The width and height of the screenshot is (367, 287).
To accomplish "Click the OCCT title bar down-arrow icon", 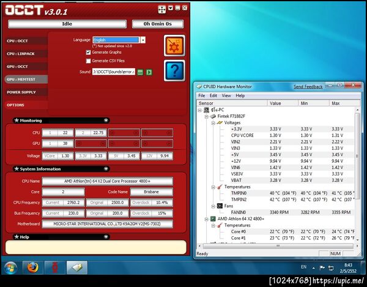I will (x=171, y=8).
